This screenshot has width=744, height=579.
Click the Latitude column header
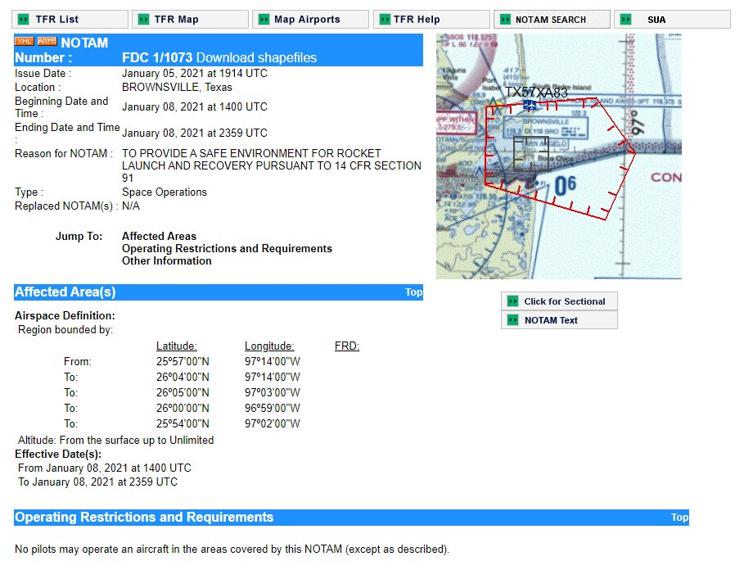pyautogui.click(x=177, y=346)
